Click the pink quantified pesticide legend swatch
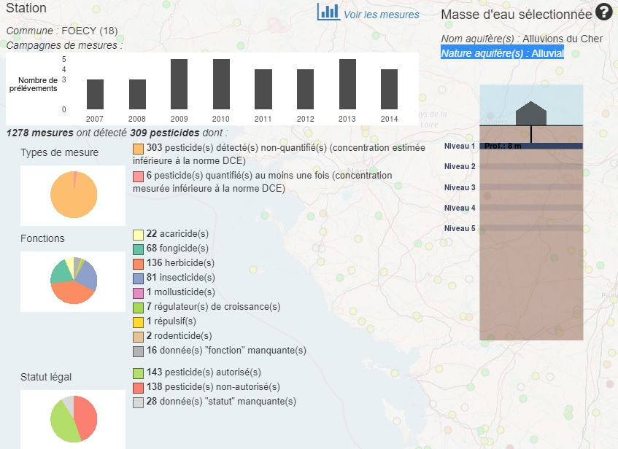Screen dimensions: 618x449 tap(138, 176)
